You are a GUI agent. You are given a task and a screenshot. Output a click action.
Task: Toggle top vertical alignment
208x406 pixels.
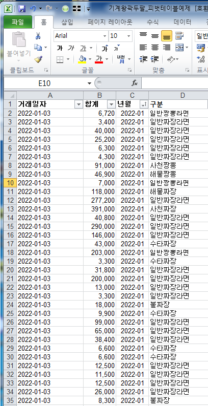coord(143,36)
